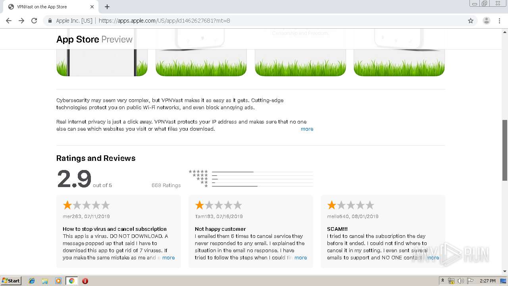
Task: Click the 'Not happy customer' review title
Action: click(220, 229)
